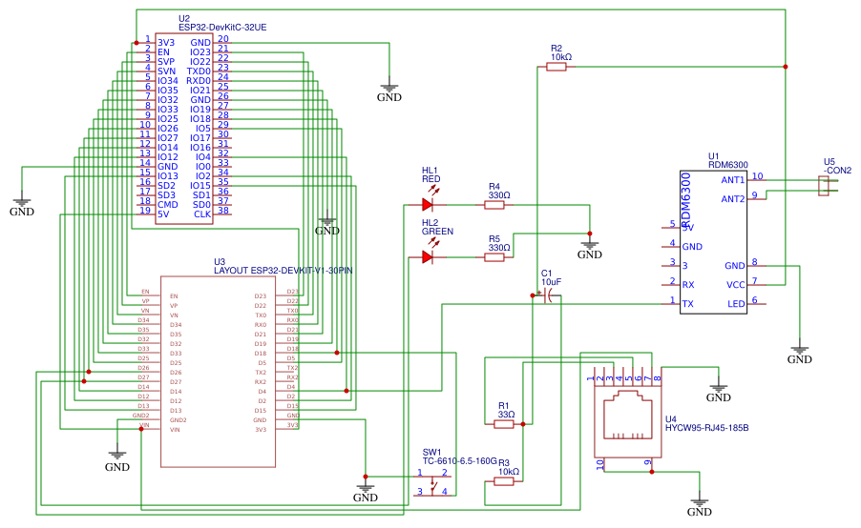Image resolution: width=861 pixels, height=528 pixels.
Task: Click the 'TX' pin label on U1
Action: point(687,304)
